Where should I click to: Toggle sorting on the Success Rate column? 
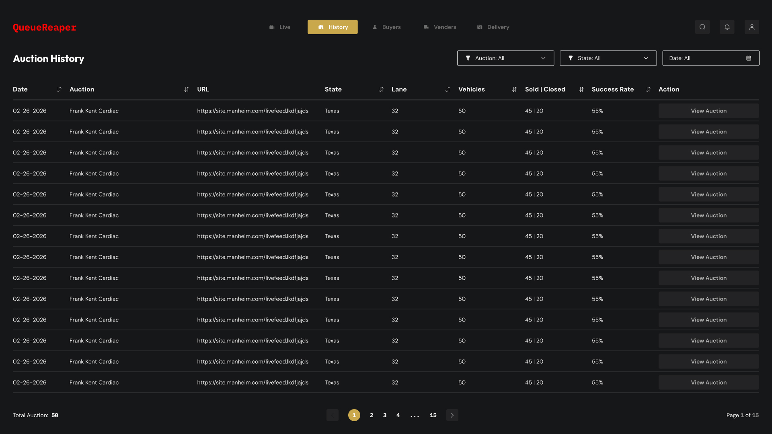pyautogui.click(x=648, y=89)
